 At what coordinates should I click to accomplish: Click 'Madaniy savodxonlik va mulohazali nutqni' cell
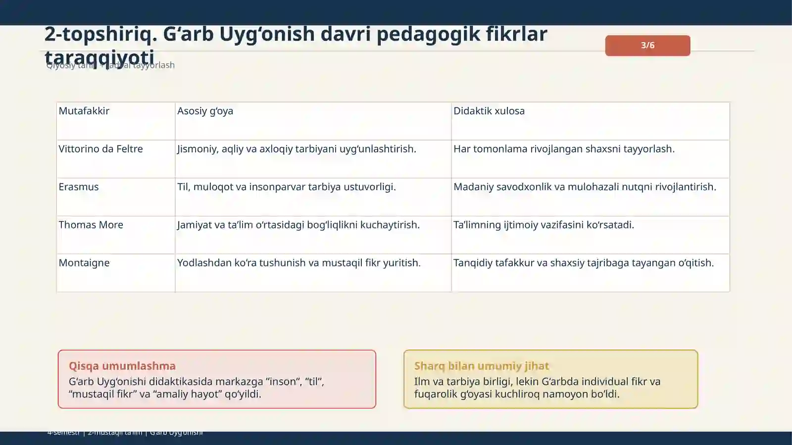pyautogui.click(x=591, y=198)
